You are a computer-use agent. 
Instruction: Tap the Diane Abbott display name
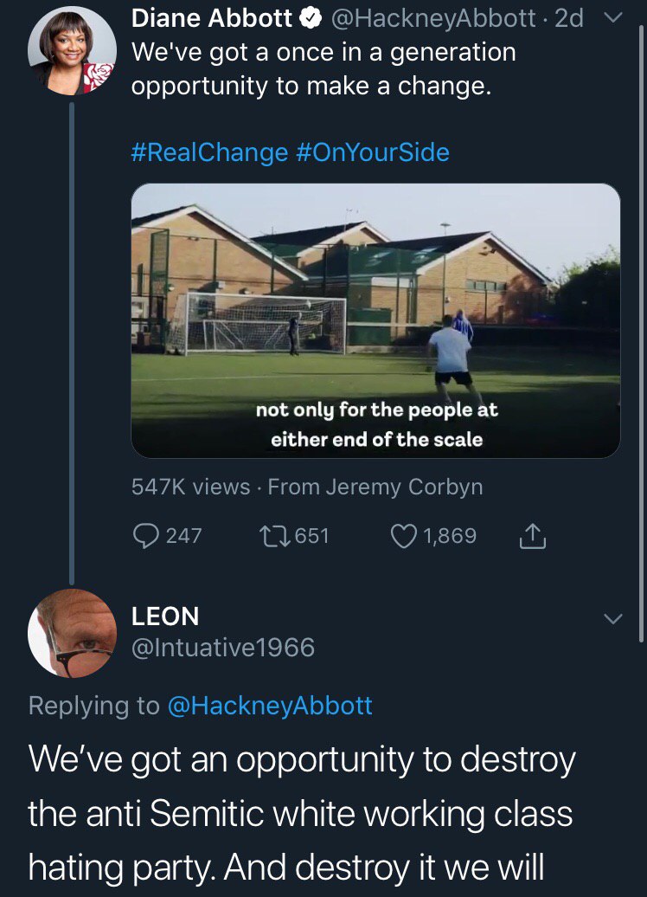point(213,17)
